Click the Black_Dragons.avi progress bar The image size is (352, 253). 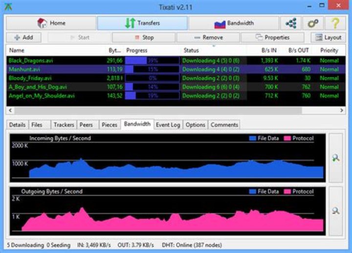(x=152, y=61)
